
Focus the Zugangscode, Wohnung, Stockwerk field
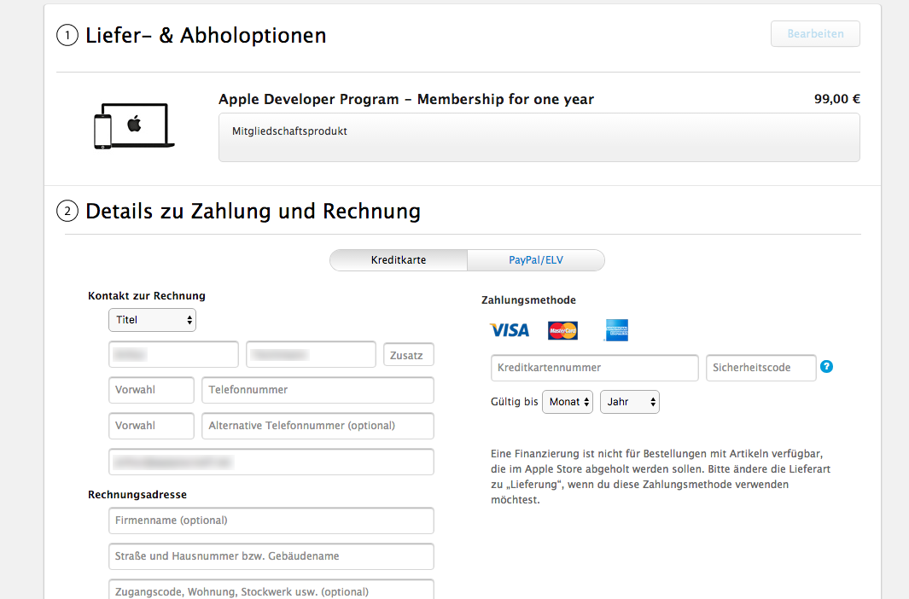271,590
